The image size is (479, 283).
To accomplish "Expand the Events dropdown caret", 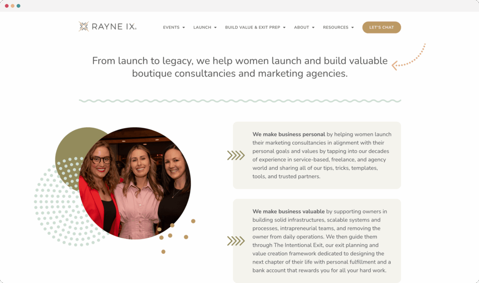I will coord(184,27).
